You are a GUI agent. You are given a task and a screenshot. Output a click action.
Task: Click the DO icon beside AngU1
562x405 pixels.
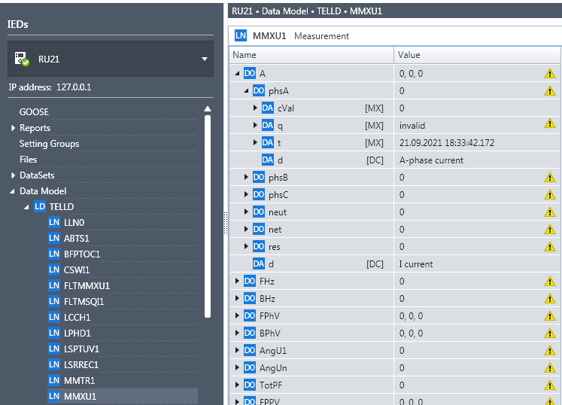(250, 351)
